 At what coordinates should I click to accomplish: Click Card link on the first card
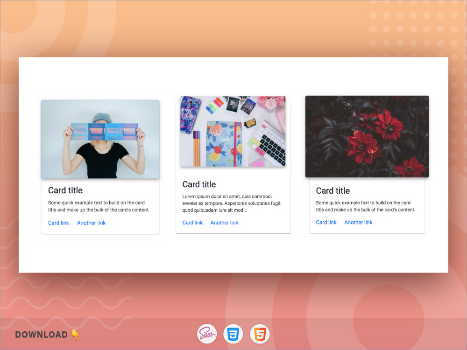click(58, 223)
